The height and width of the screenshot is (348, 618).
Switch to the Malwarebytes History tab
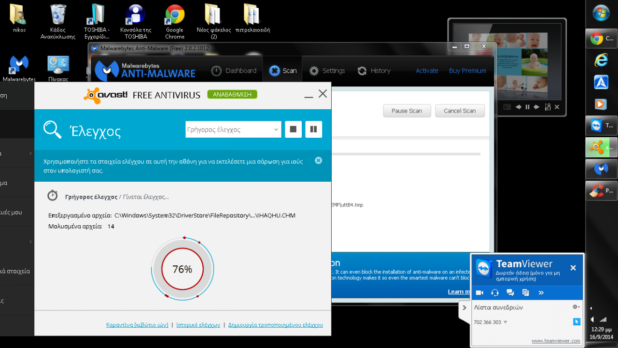pos(374,71)
